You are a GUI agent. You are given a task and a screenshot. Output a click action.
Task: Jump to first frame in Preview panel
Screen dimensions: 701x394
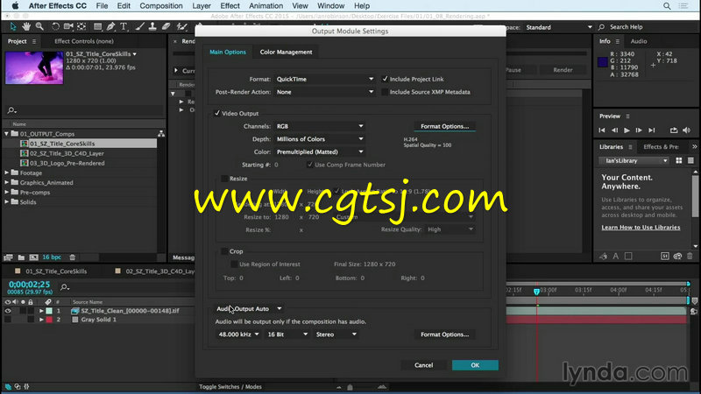click(602, 130)
